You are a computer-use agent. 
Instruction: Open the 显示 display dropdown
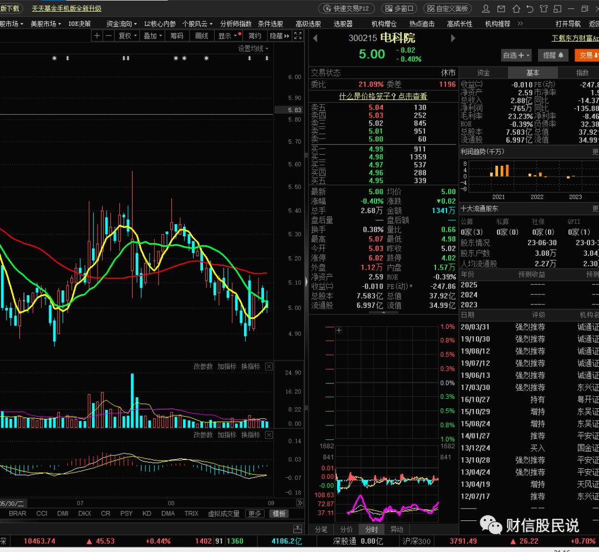coord(229,36)
